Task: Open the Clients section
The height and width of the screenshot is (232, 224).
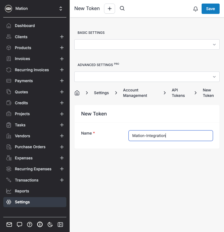Action: pos(21,37)
